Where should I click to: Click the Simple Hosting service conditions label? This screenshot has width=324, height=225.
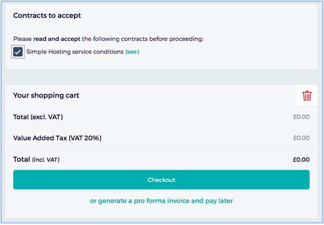click(75, 52)
